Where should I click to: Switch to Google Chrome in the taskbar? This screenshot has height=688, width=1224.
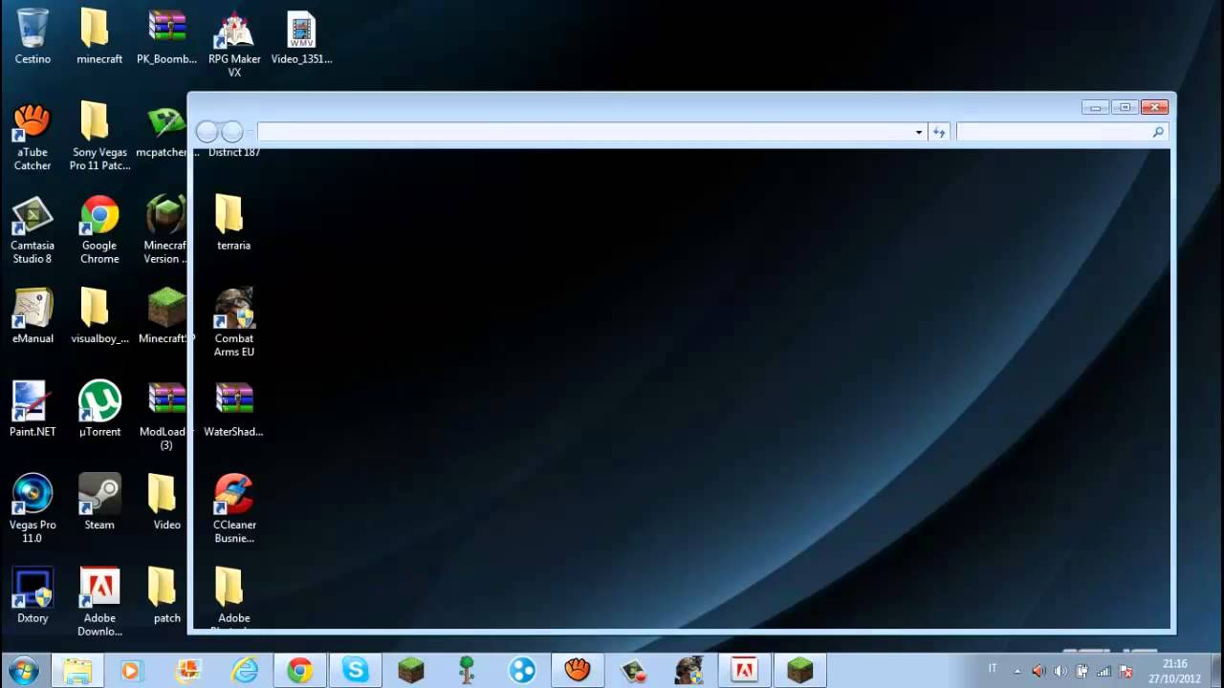point(300,671)
